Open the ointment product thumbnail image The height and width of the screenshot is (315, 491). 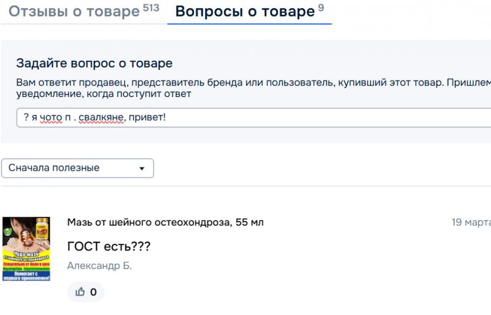point(26,249)
